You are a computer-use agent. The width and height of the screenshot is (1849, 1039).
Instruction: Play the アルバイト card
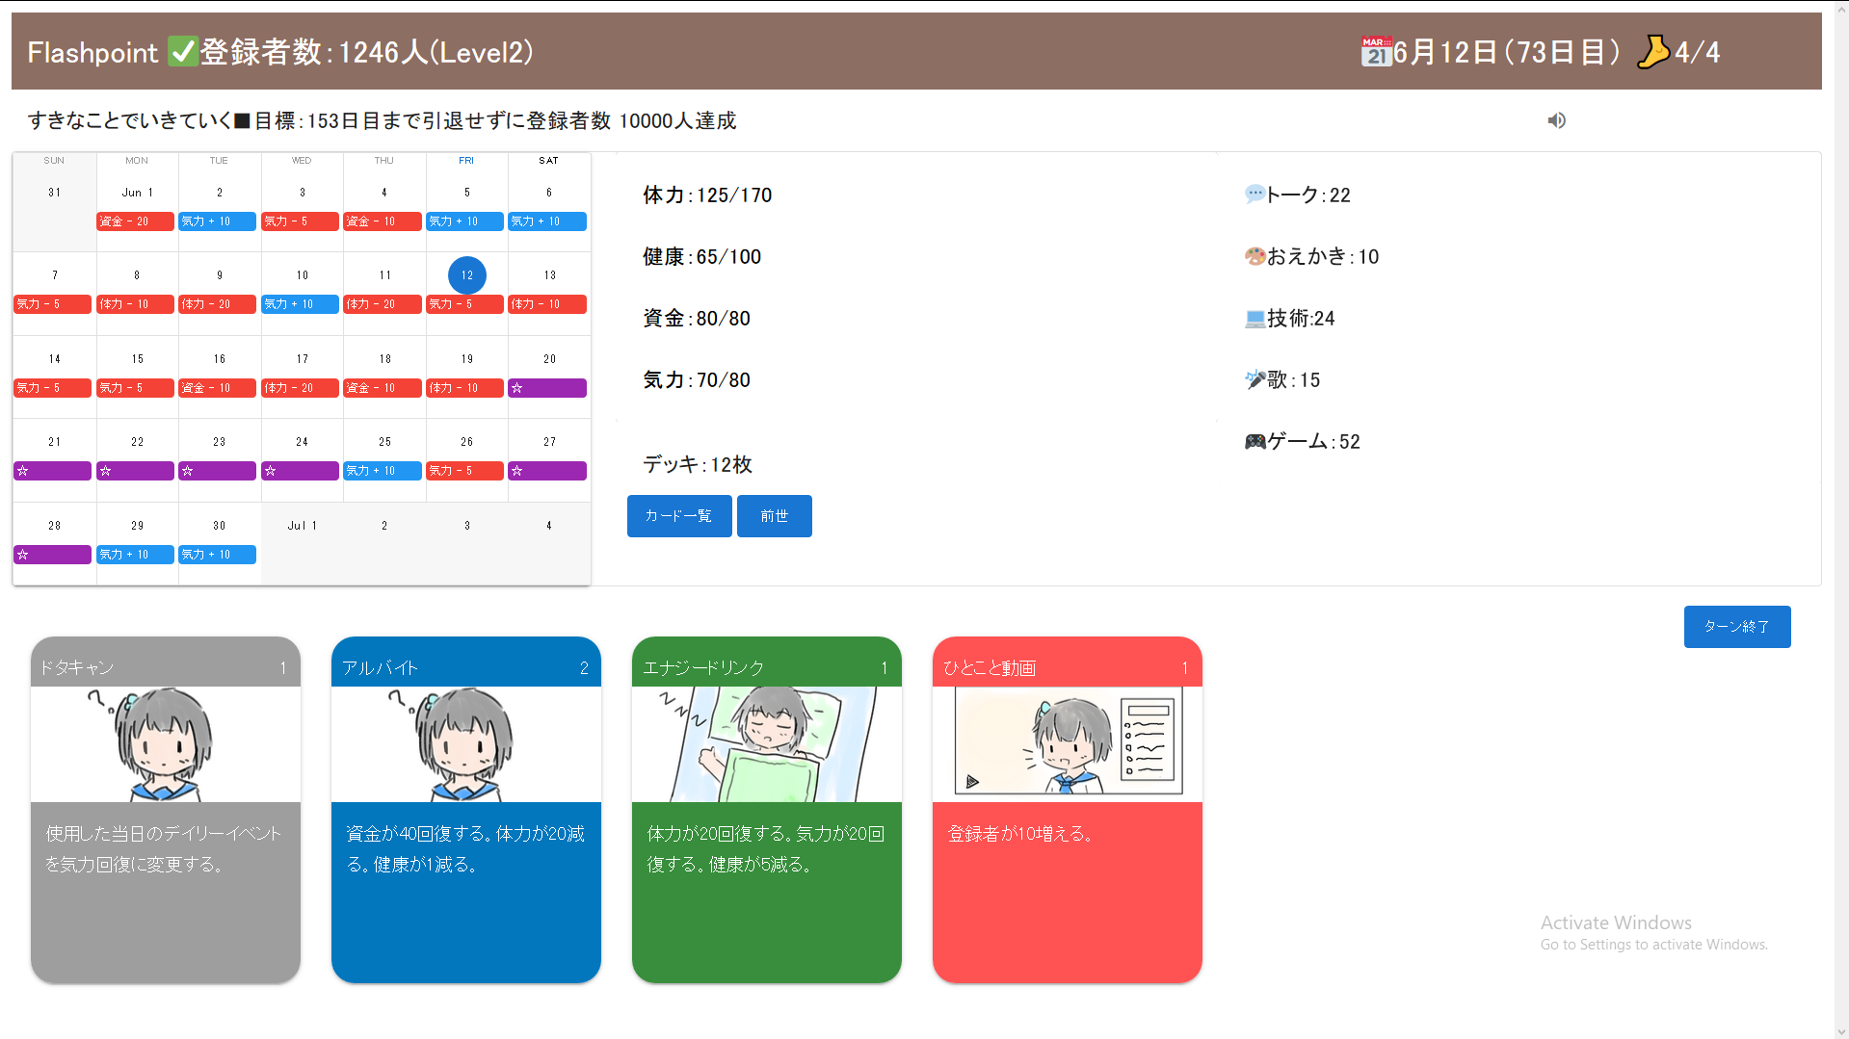[x=466, y=810]
